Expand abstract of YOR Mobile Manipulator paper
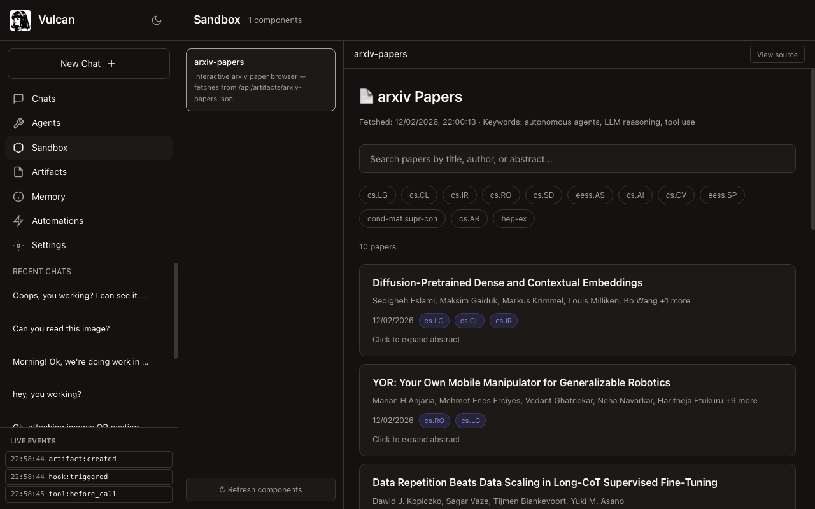 click(416, 440)
